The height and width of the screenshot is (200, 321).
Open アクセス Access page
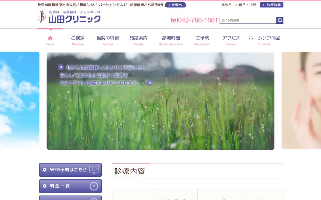point(231,40)
